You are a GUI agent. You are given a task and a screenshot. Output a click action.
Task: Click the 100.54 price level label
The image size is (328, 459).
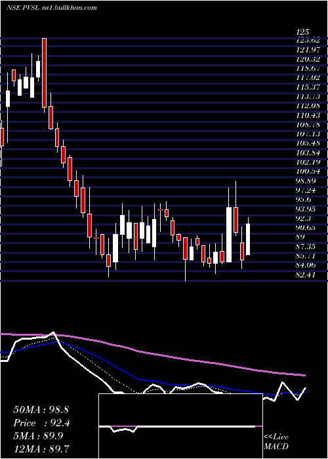(x=308, y=172)
